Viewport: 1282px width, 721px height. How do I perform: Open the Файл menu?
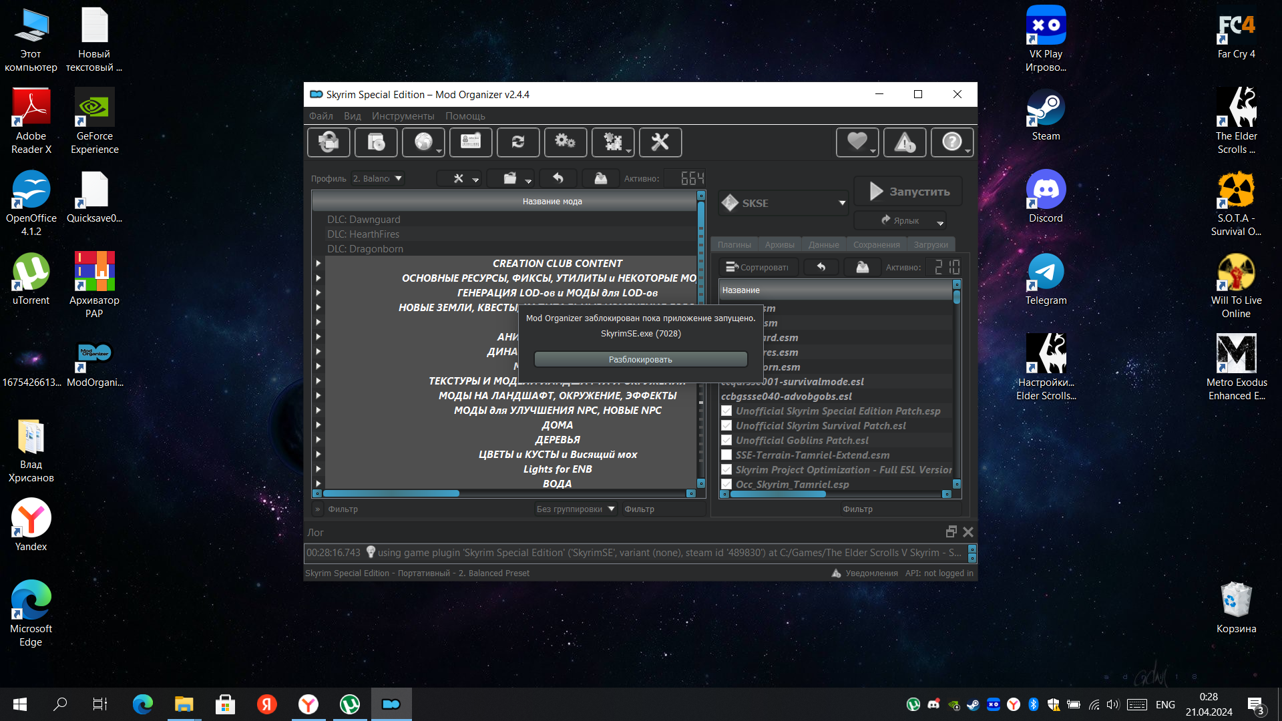coord(321,116)
